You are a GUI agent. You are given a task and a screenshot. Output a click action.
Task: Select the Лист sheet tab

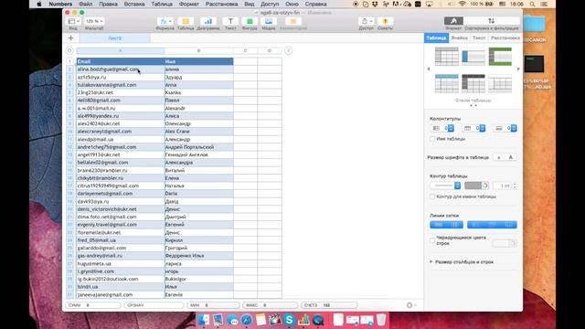coord(115,38)
